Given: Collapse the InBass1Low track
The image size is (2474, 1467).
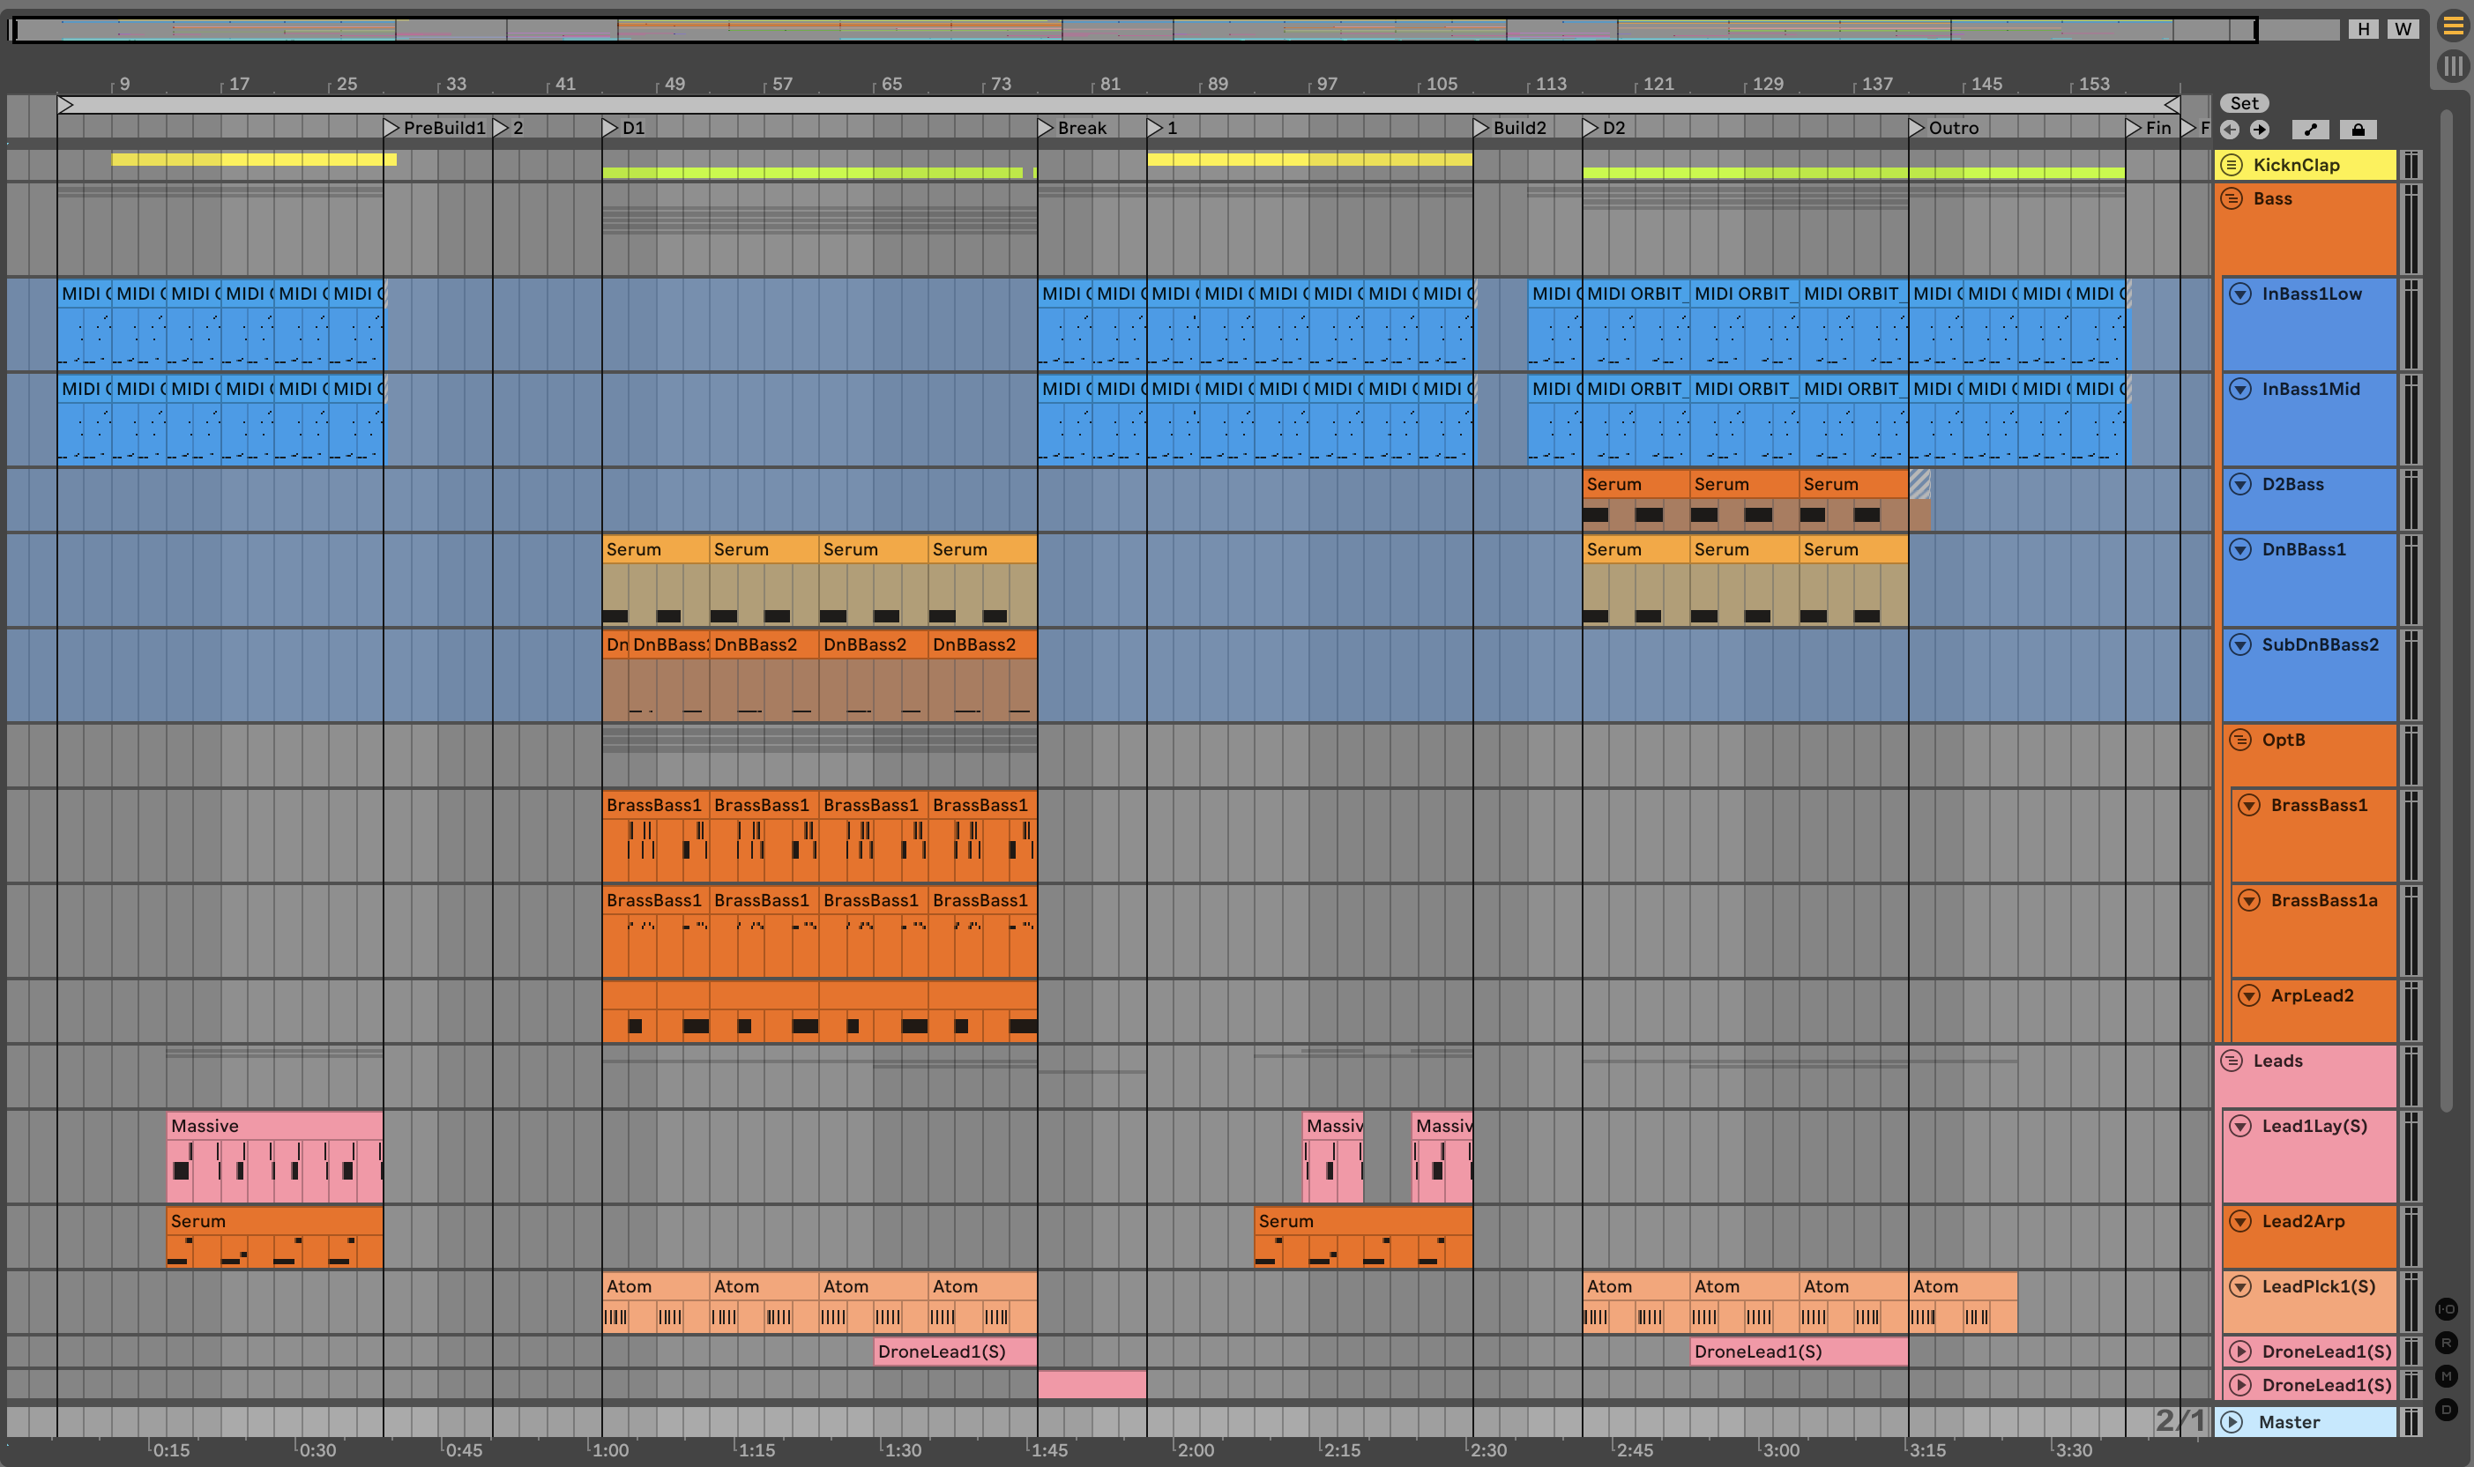Looking at the screenshot, I should [2240, 294].
